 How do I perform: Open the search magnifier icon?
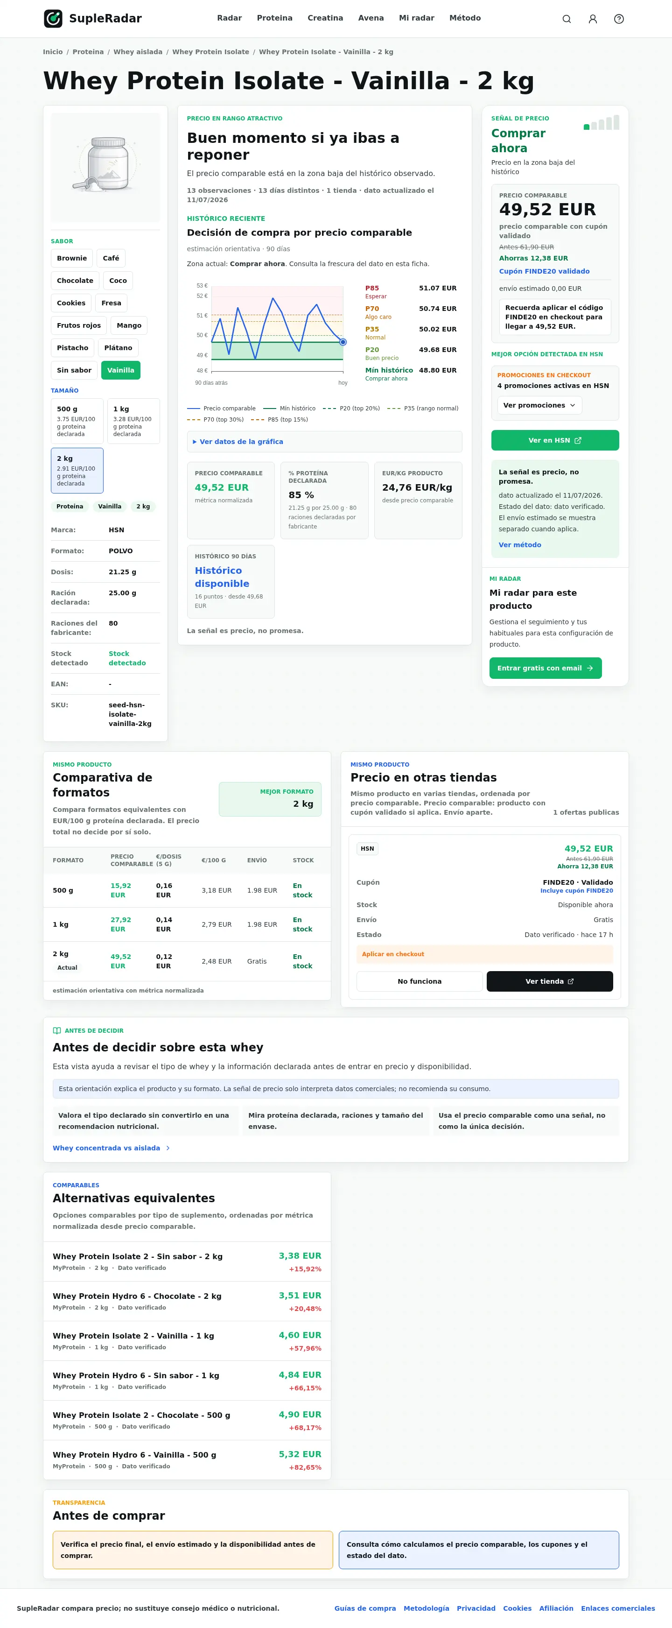point(567,19)
